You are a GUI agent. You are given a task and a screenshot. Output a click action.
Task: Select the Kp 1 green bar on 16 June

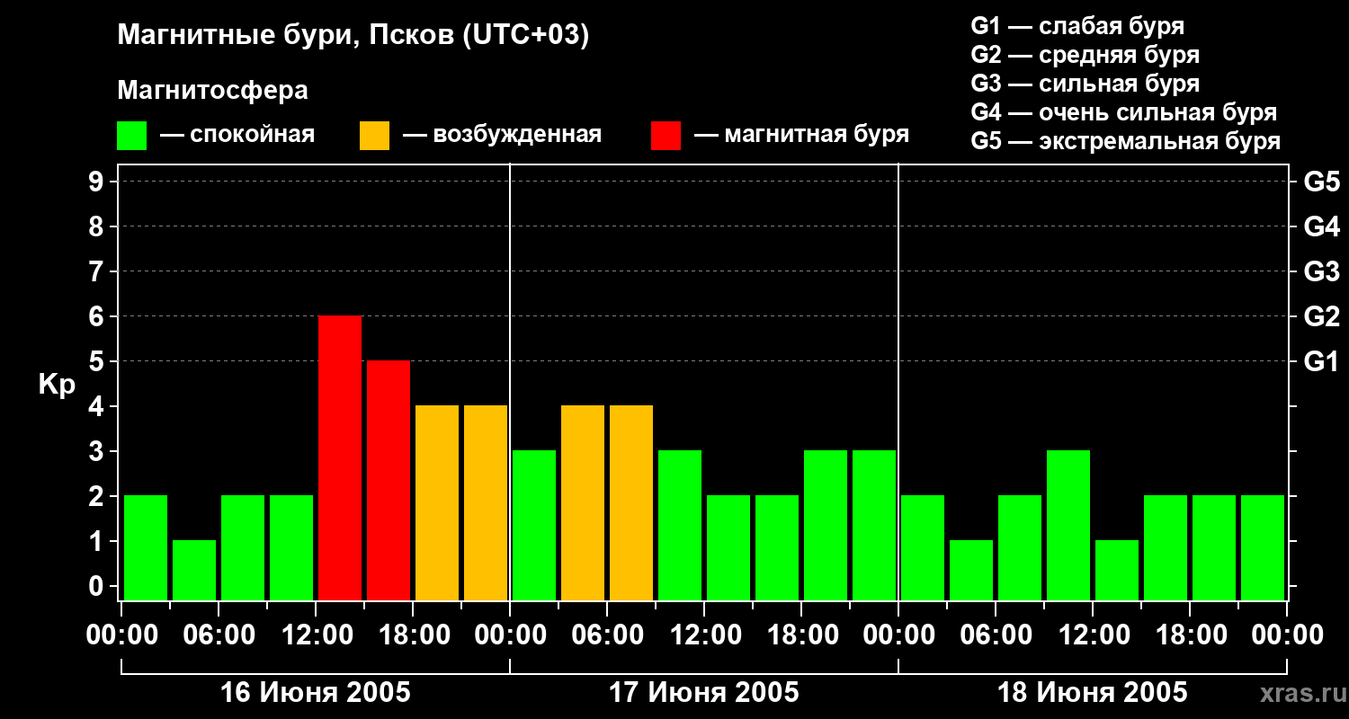click(194, 570)
